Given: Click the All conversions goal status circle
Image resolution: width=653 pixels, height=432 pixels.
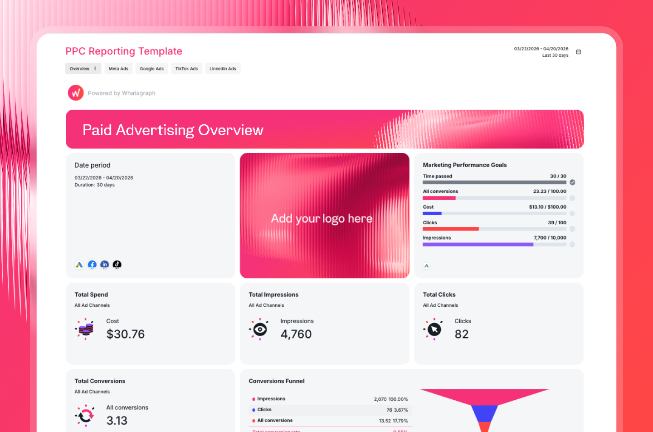Looking at the screenshot, I should [x=572, y=198].
